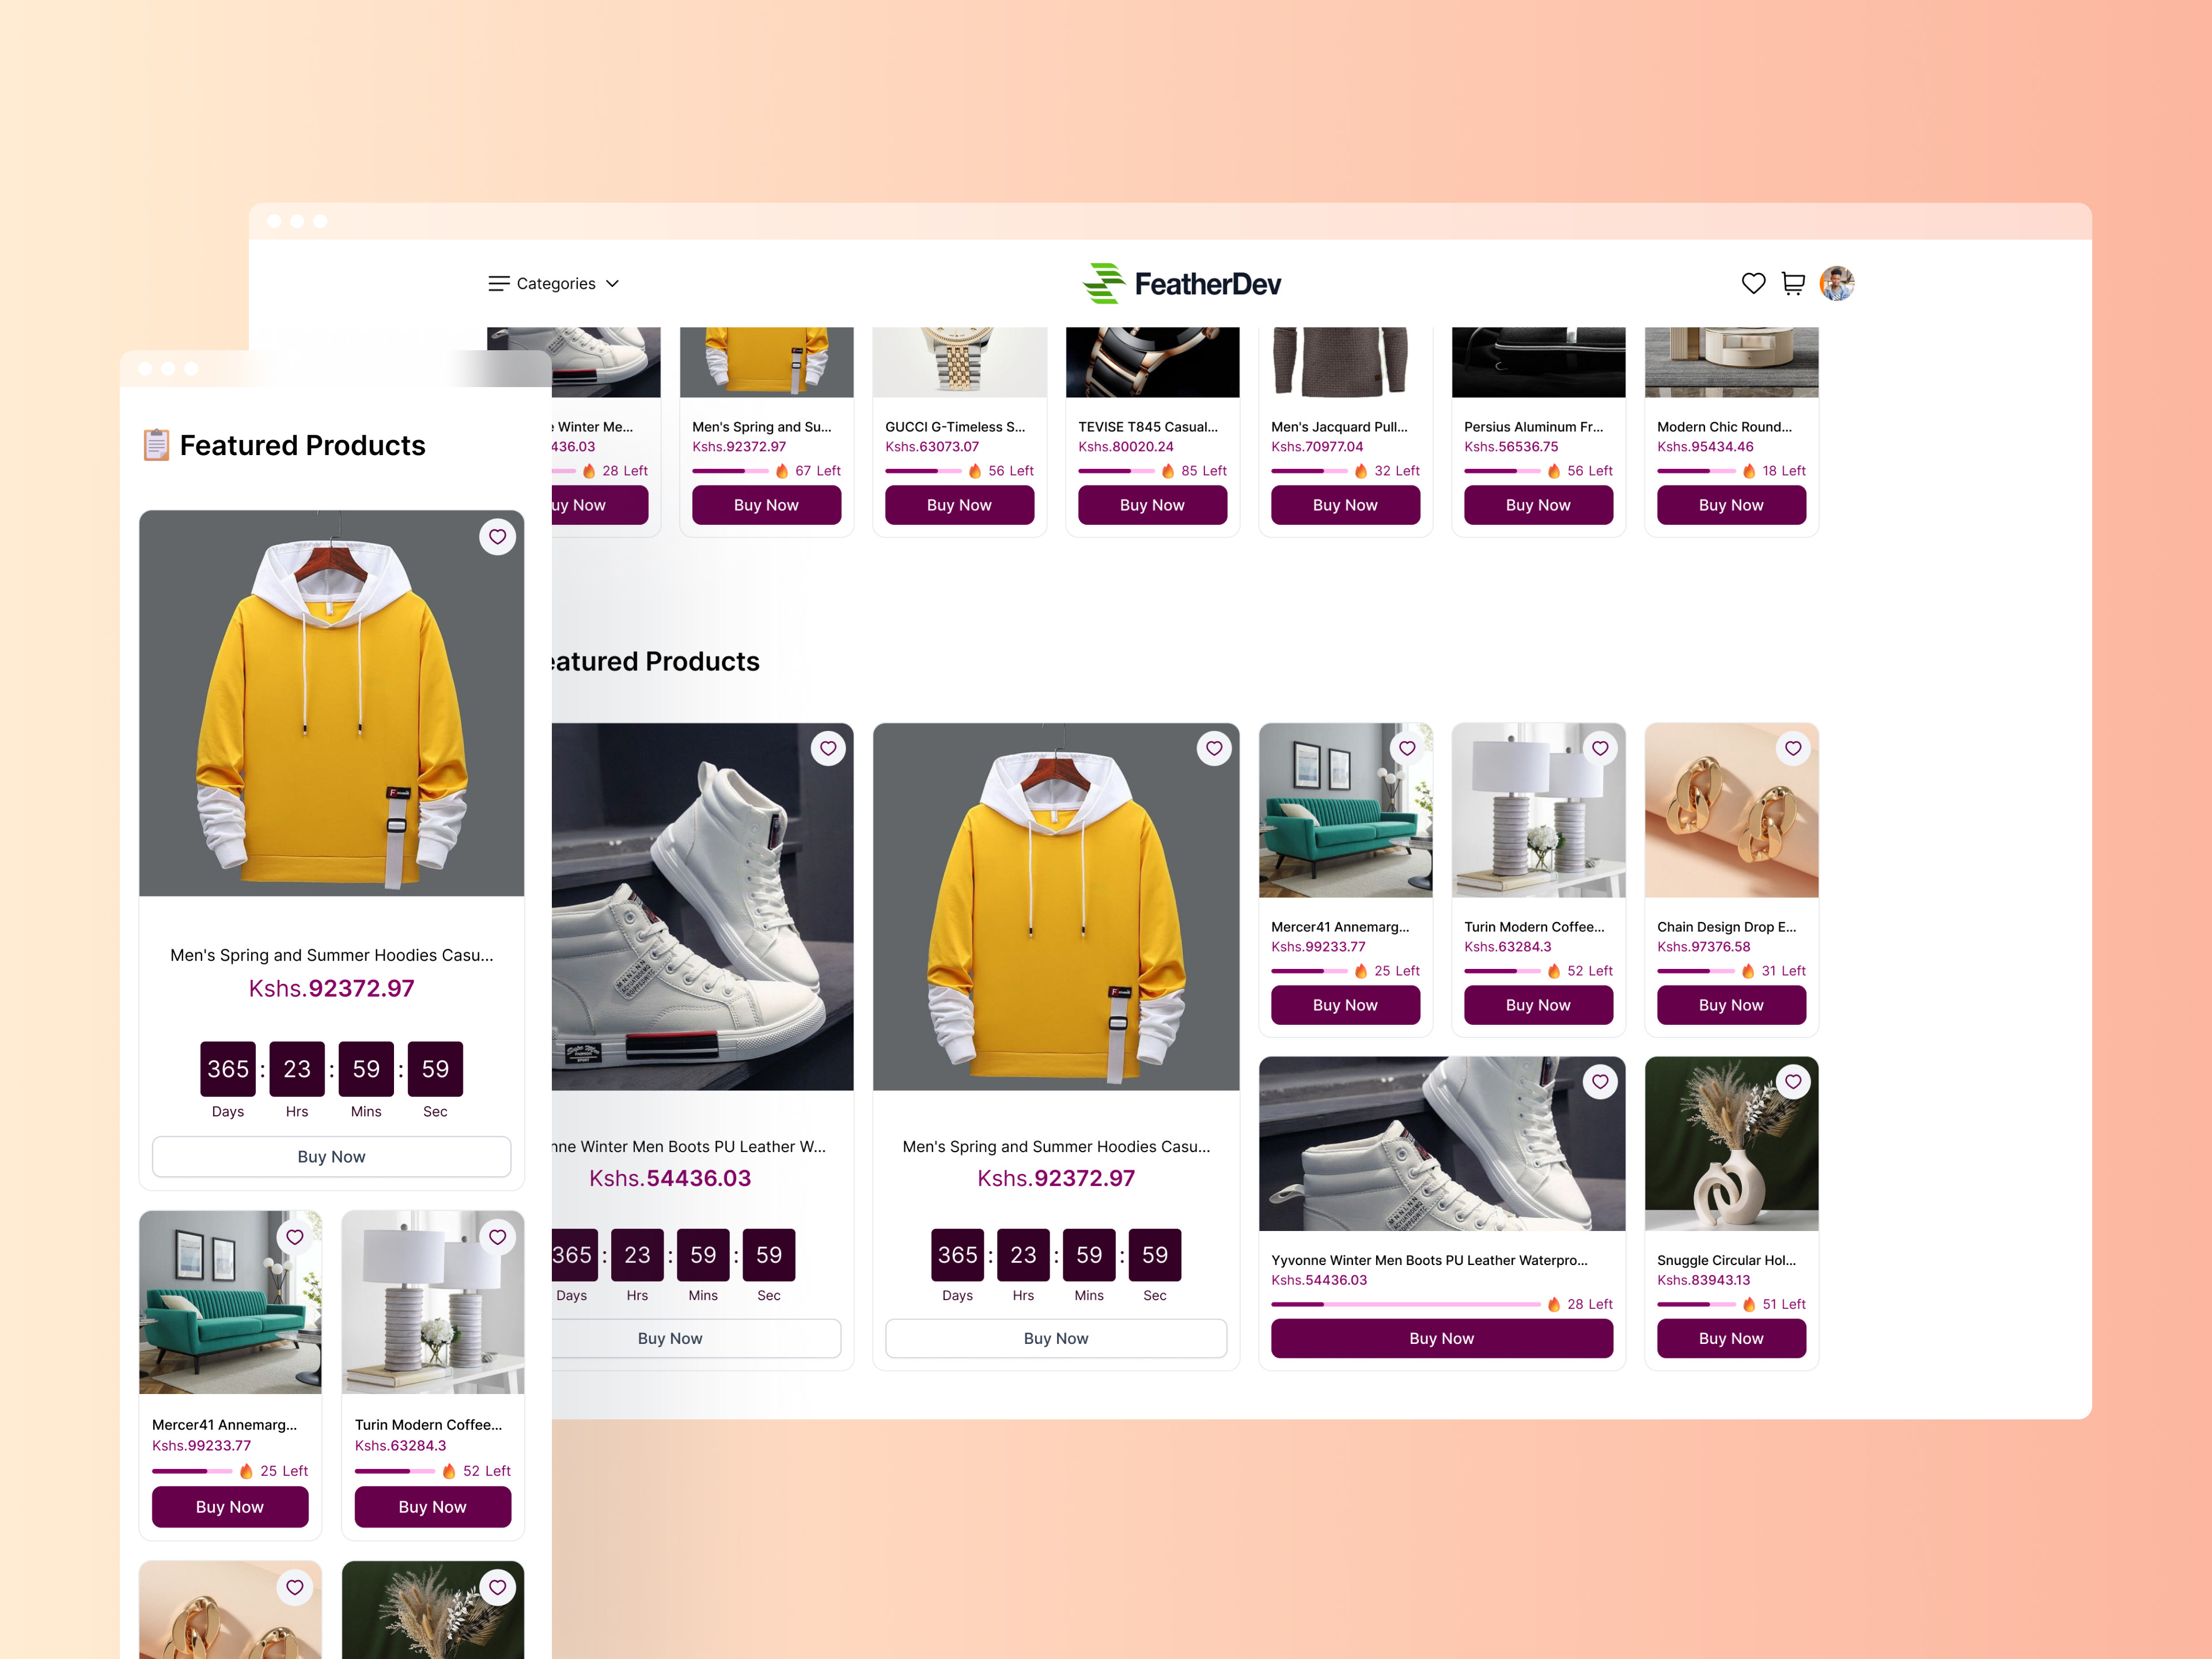Click 'Kshs.54436.03' under large boots card

click(x=670, y=1178)
